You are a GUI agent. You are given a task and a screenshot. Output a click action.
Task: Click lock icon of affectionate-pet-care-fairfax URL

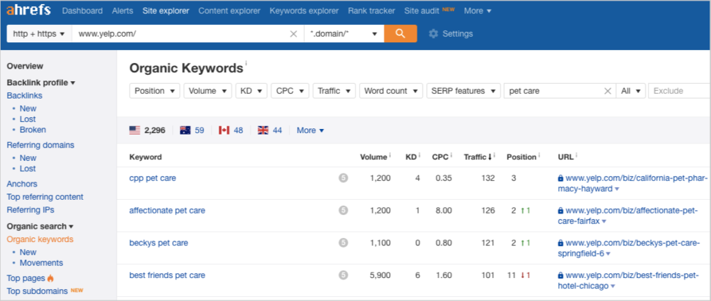pos(560,210)
